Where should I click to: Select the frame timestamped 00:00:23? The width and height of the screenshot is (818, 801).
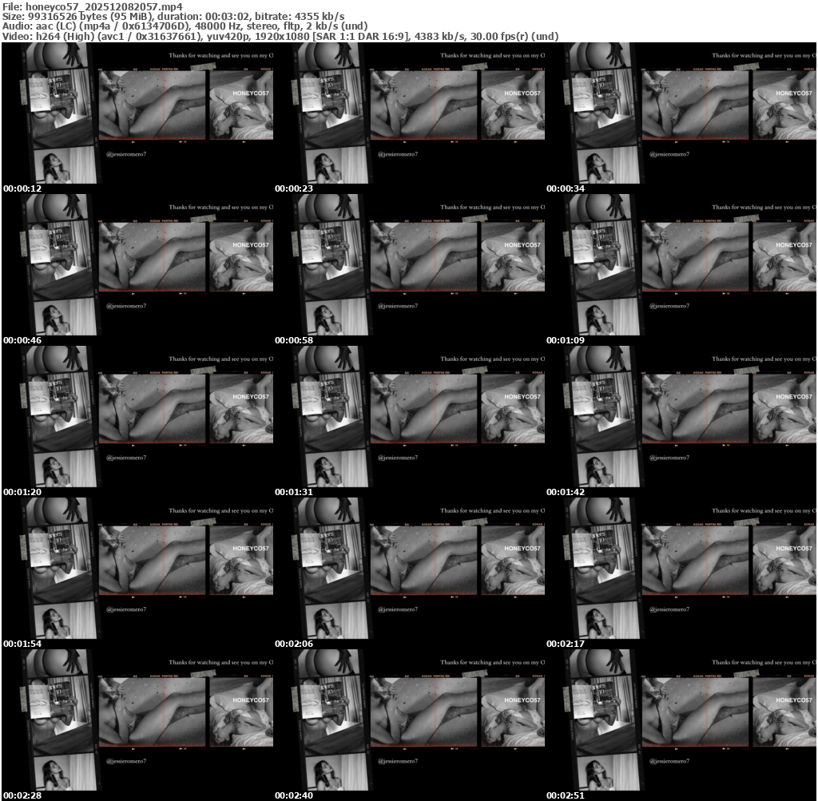[409, 117]
